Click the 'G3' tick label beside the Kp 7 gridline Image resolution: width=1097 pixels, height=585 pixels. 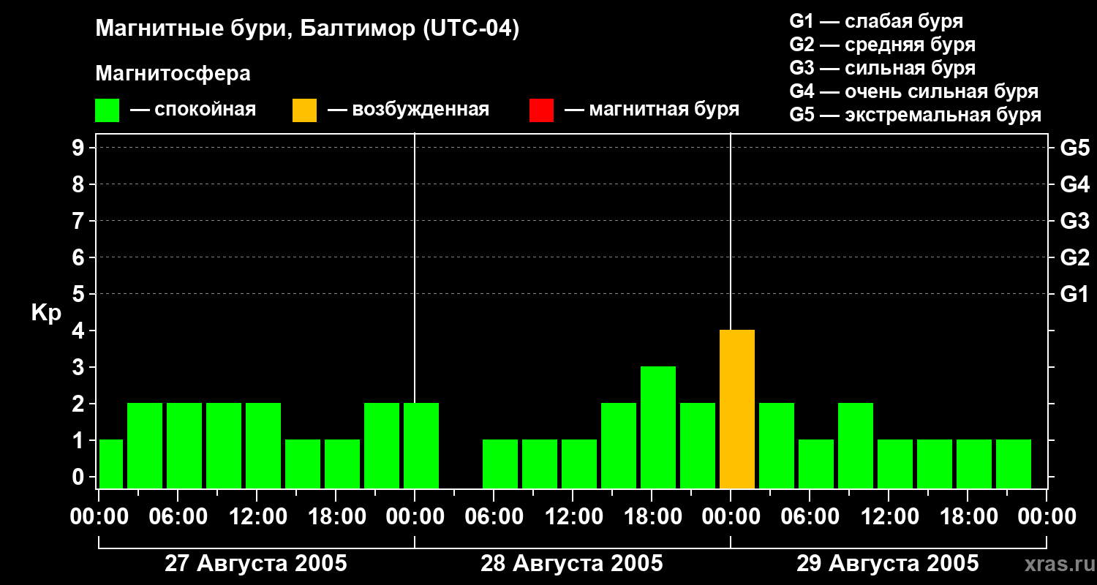click(1074, 221)
